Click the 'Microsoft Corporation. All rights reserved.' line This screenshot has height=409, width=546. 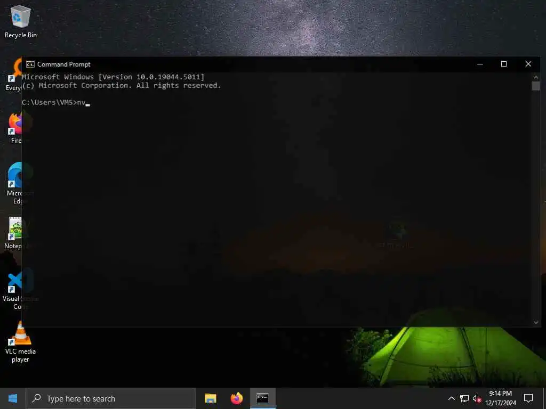click(122, 86)
